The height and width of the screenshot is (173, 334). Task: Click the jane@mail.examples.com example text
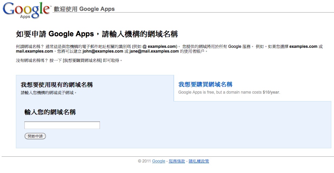[154, 51]
